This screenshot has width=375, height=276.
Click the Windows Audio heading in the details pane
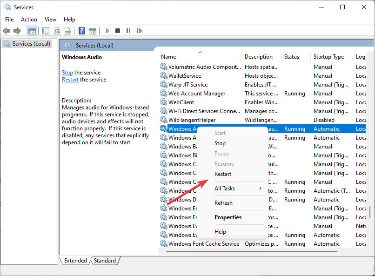82,57
